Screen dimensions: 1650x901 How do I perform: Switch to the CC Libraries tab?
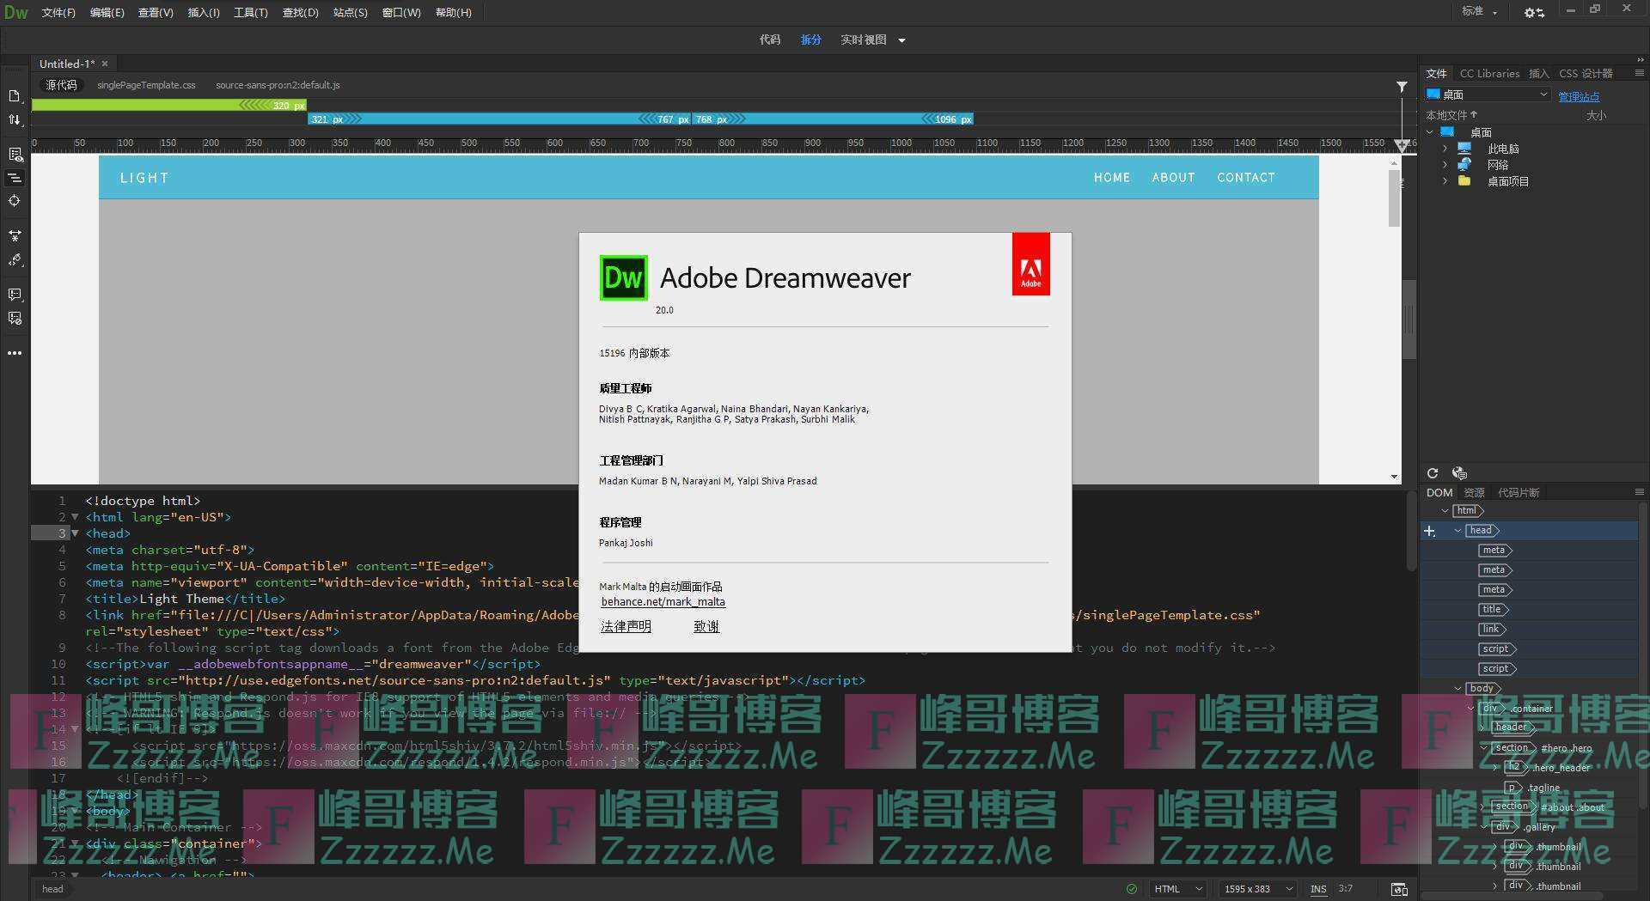pos(1489,74)
